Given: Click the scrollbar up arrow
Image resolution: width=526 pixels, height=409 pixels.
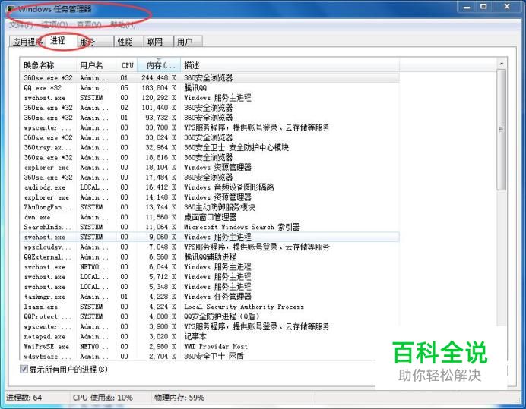Looking at the screenshot, I should (x=502, y=63).
